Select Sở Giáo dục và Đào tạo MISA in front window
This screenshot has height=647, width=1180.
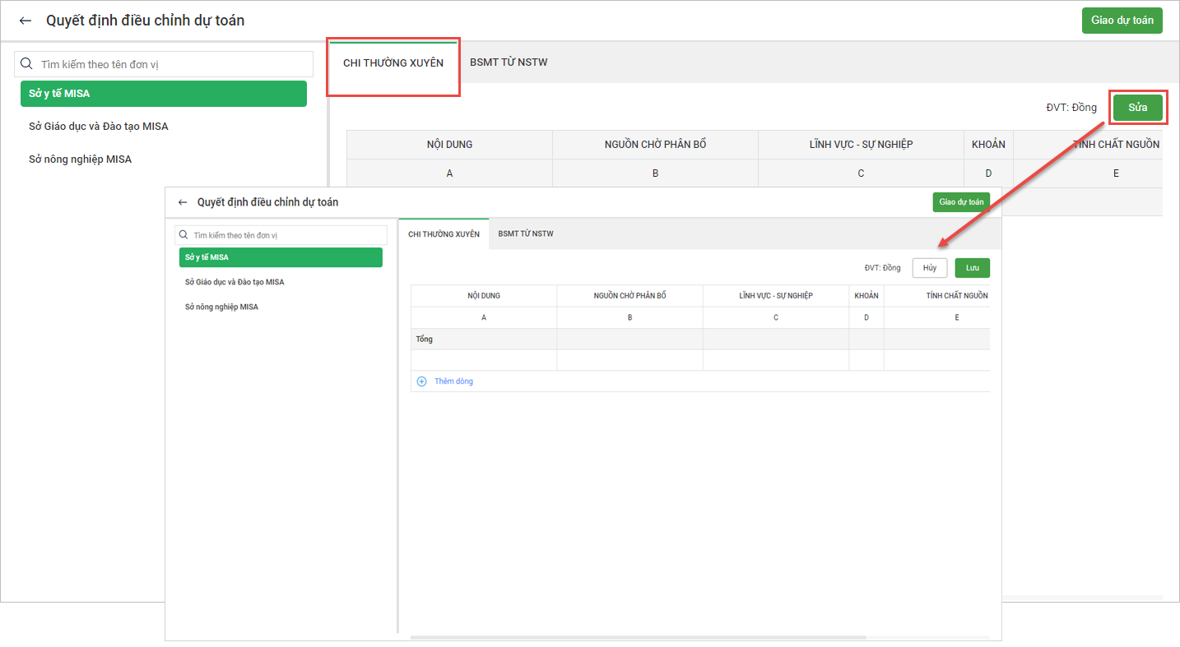point(235,282)
